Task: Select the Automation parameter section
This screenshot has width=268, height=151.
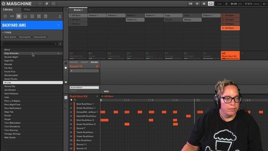Action: (84, 88)
